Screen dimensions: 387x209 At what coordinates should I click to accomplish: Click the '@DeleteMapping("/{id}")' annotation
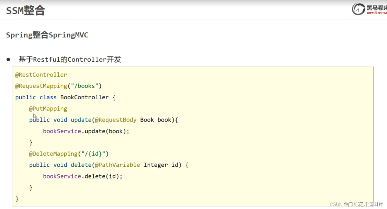[69, 154]
